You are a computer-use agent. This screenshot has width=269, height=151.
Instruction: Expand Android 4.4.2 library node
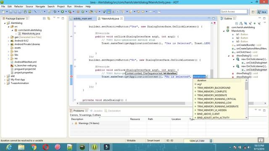tap(8, 41)
